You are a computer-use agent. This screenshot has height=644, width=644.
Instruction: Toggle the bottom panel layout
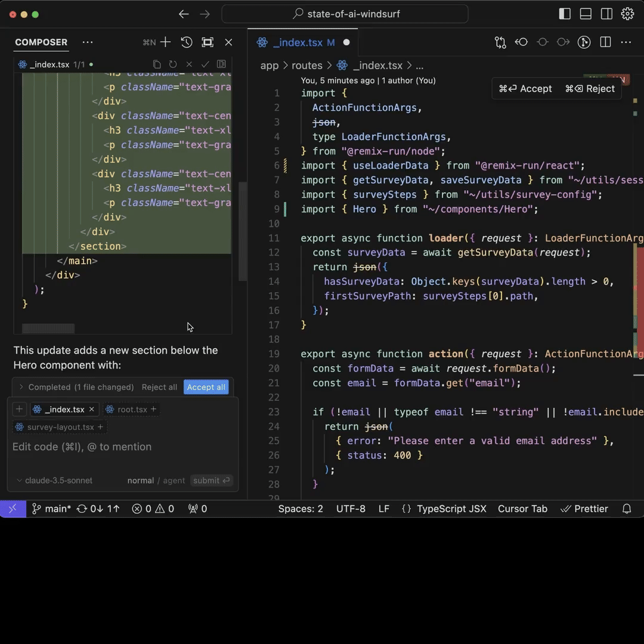586,14
